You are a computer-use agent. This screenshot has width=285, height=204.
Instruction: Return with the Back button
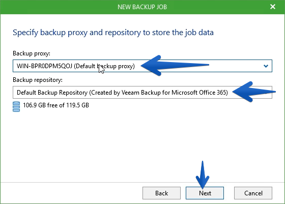coord(161,193)
